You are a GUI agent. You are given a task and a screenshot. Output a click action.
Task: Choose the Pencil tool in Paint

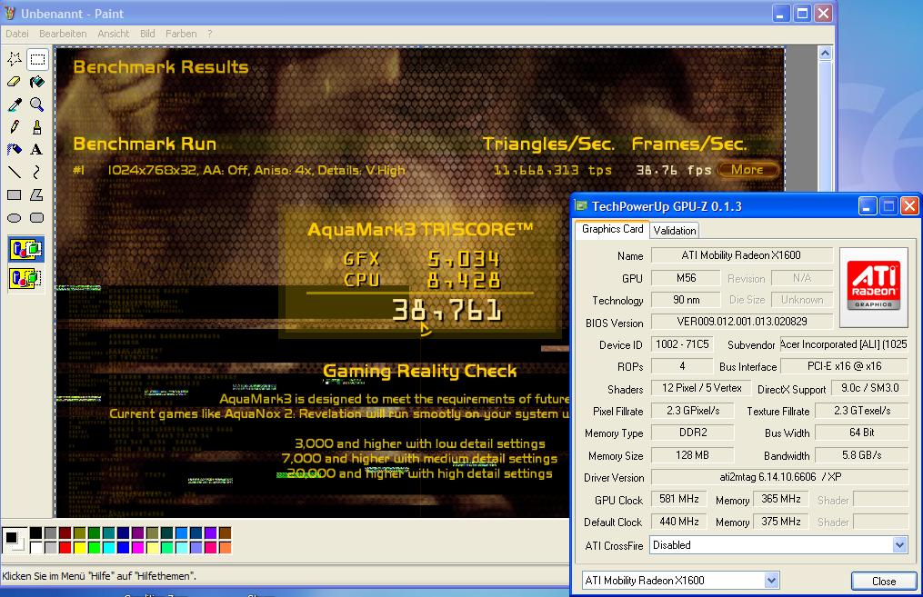coord(15,127)
